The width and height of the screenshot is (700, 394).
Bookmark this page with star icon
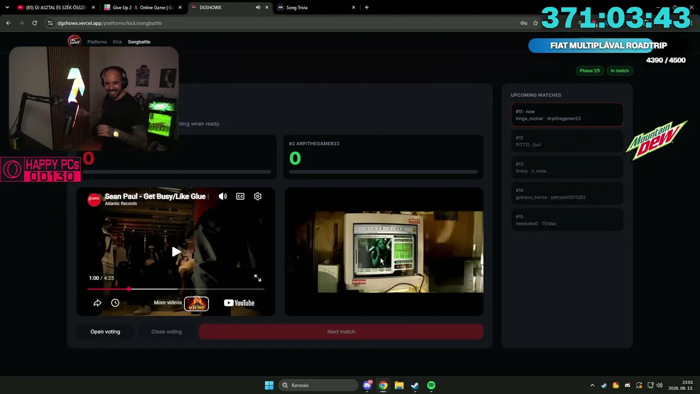tap(535, 23)
